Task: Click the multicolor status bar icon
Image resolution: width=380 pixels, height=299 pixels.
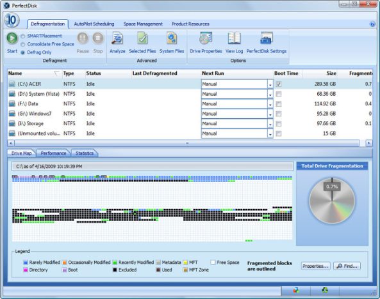Action: 296,290
